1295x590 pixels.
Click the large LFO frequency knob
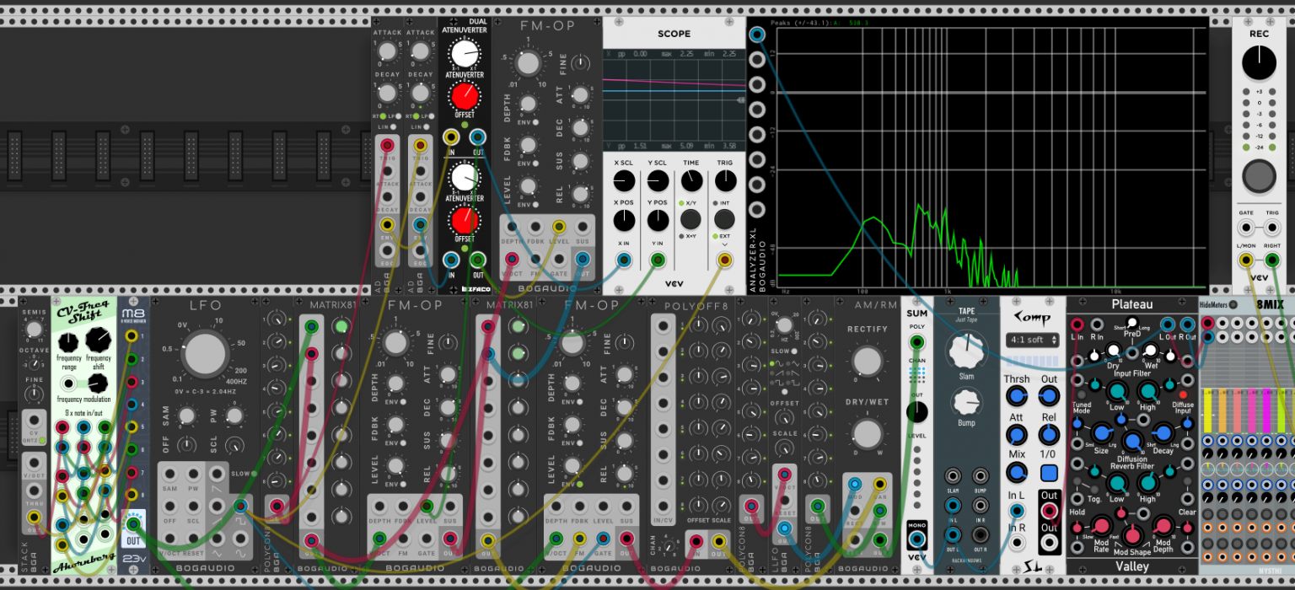point(205,354)
